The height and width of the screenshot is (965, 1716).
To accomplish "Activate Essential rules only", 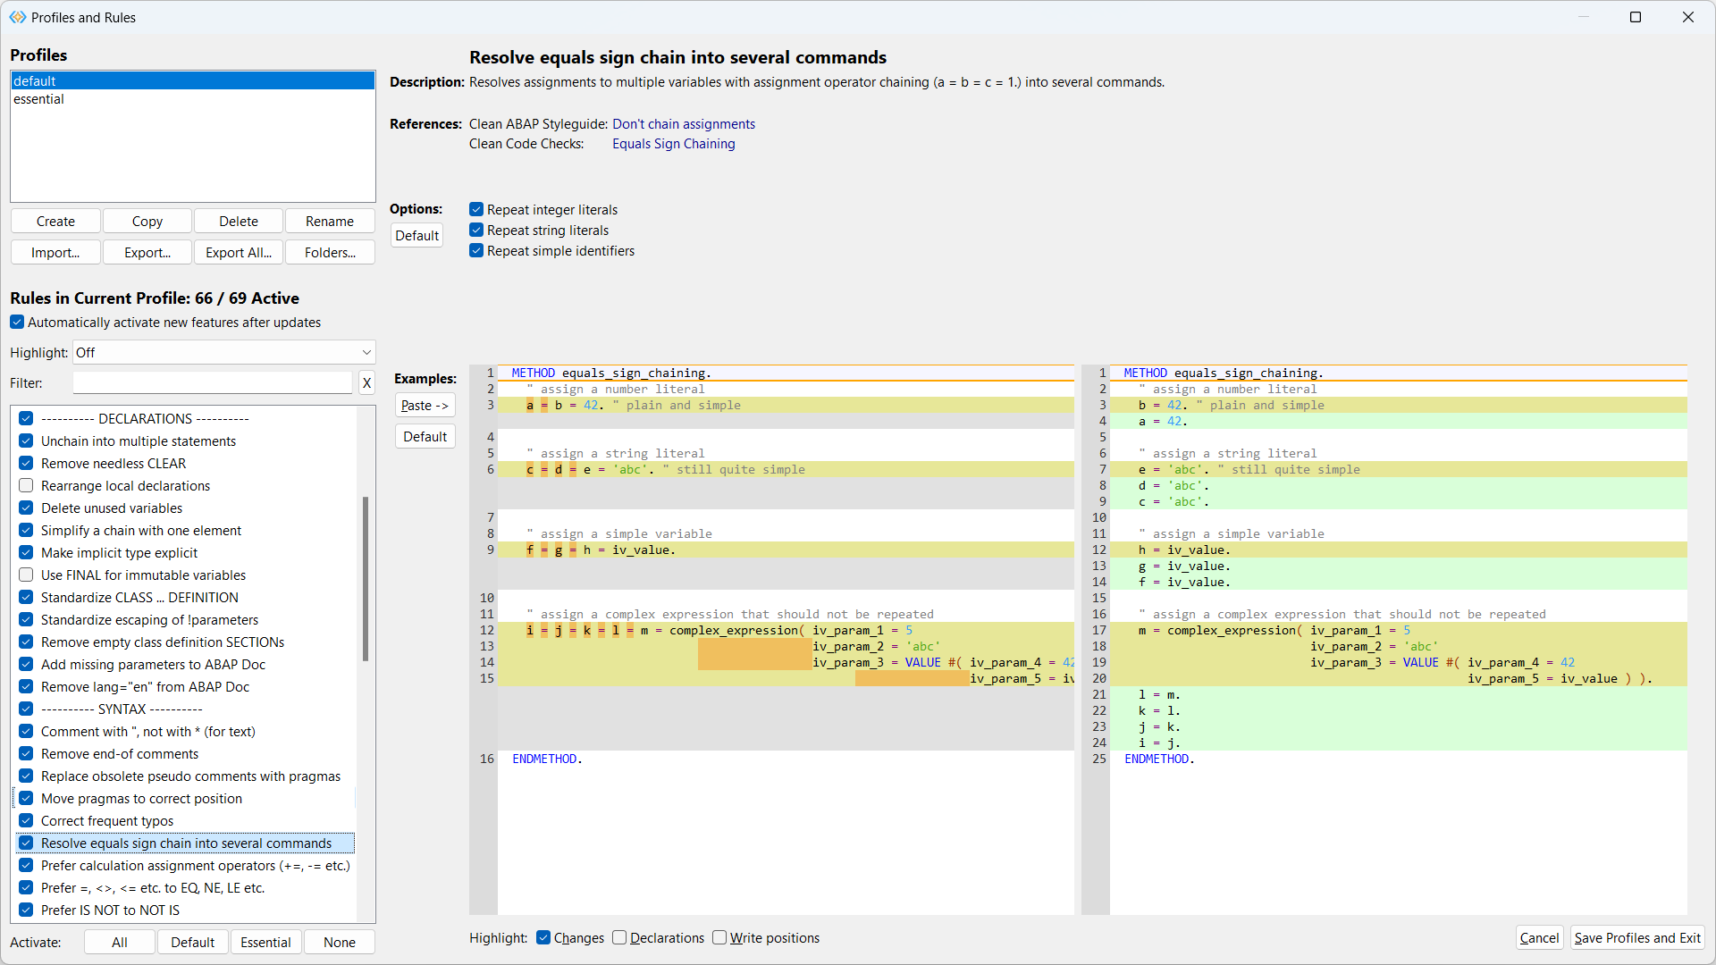I will 265,942.
